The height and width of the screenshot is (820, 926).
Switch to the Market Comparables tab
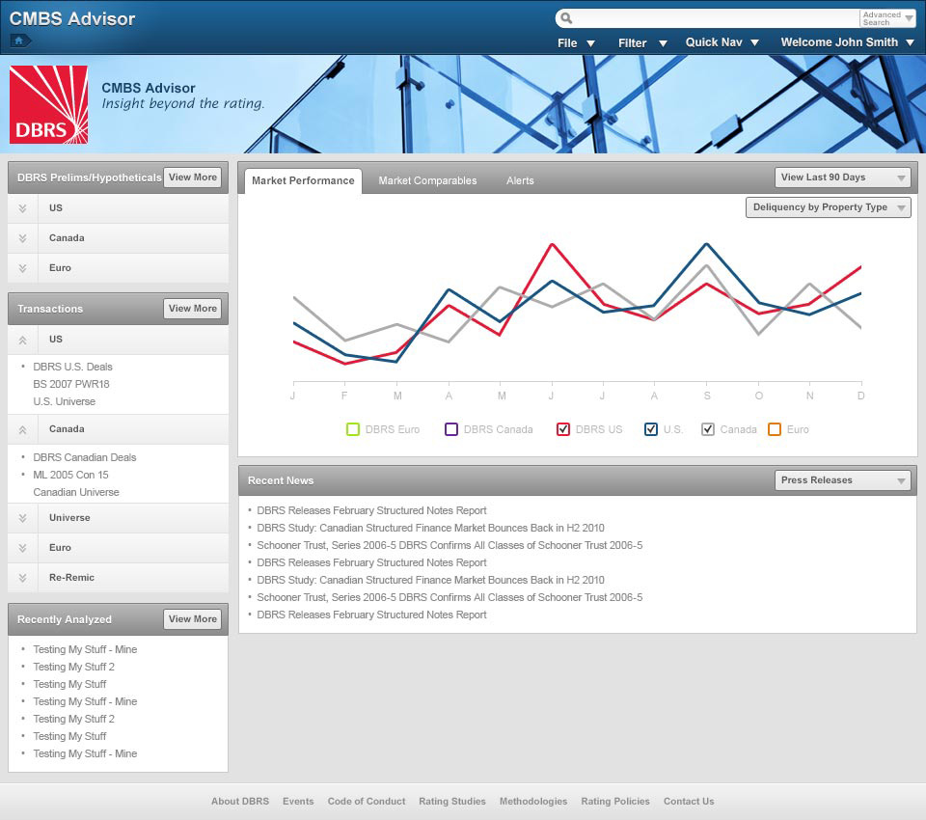(x=427, y=180)
